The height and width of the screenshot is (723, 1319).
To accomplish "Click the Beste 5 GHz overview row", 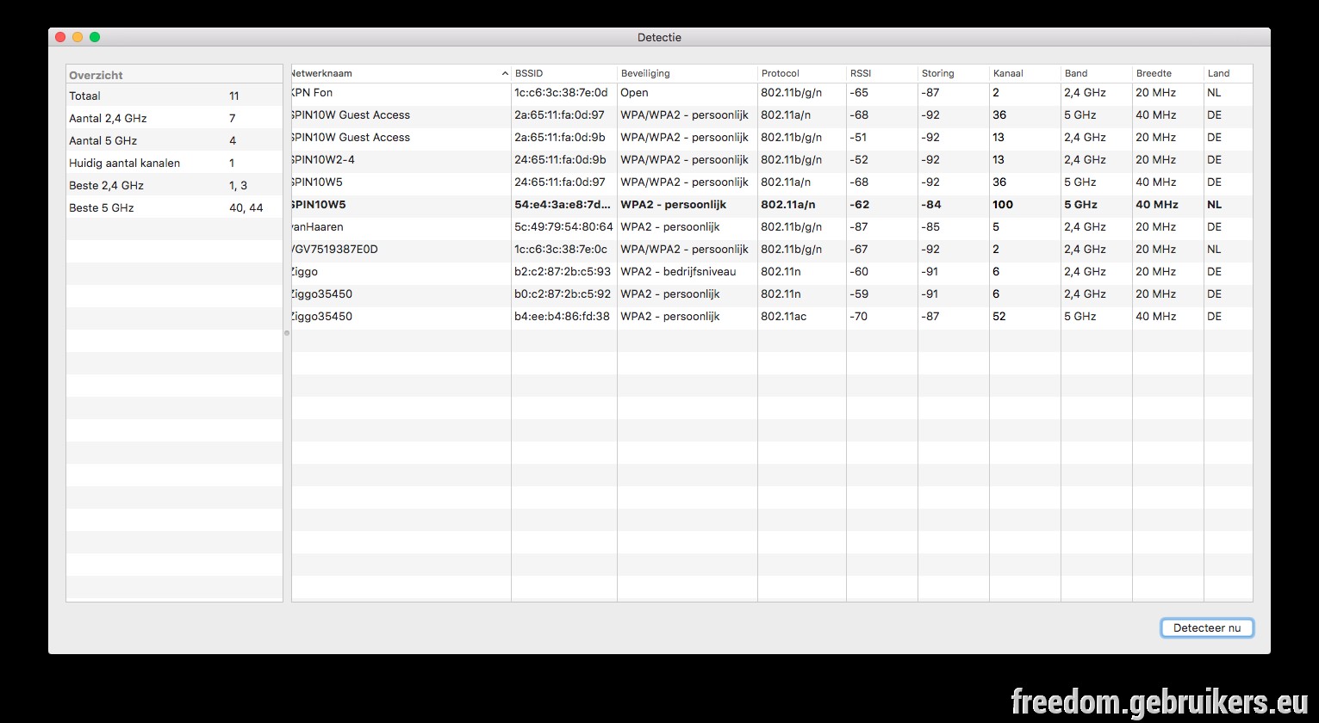I will 174,208.
